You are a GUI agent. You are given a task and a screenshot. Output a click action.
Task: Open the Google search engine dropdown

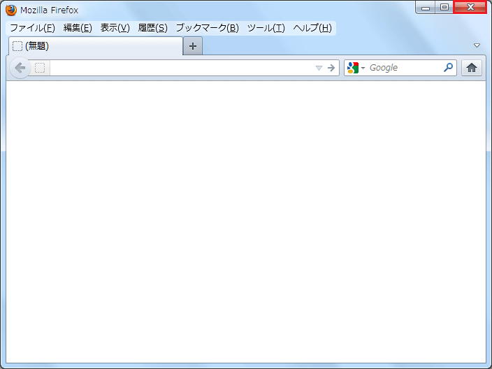click(355, 68)
